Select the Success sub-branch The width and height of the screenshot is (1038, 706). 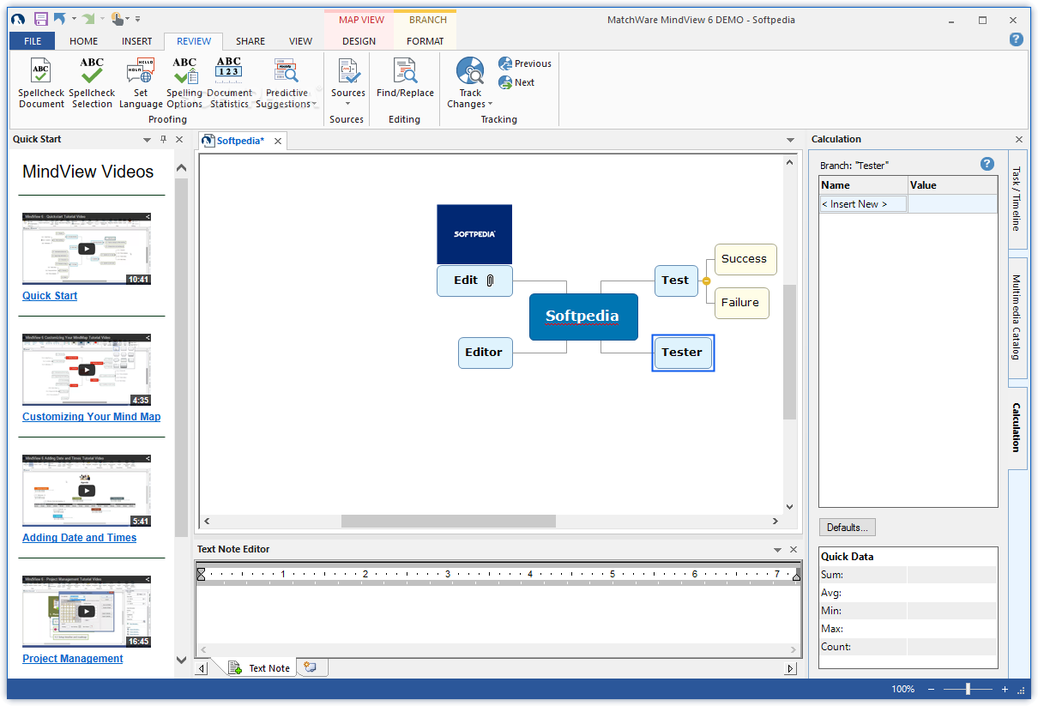tap(745, 259)
